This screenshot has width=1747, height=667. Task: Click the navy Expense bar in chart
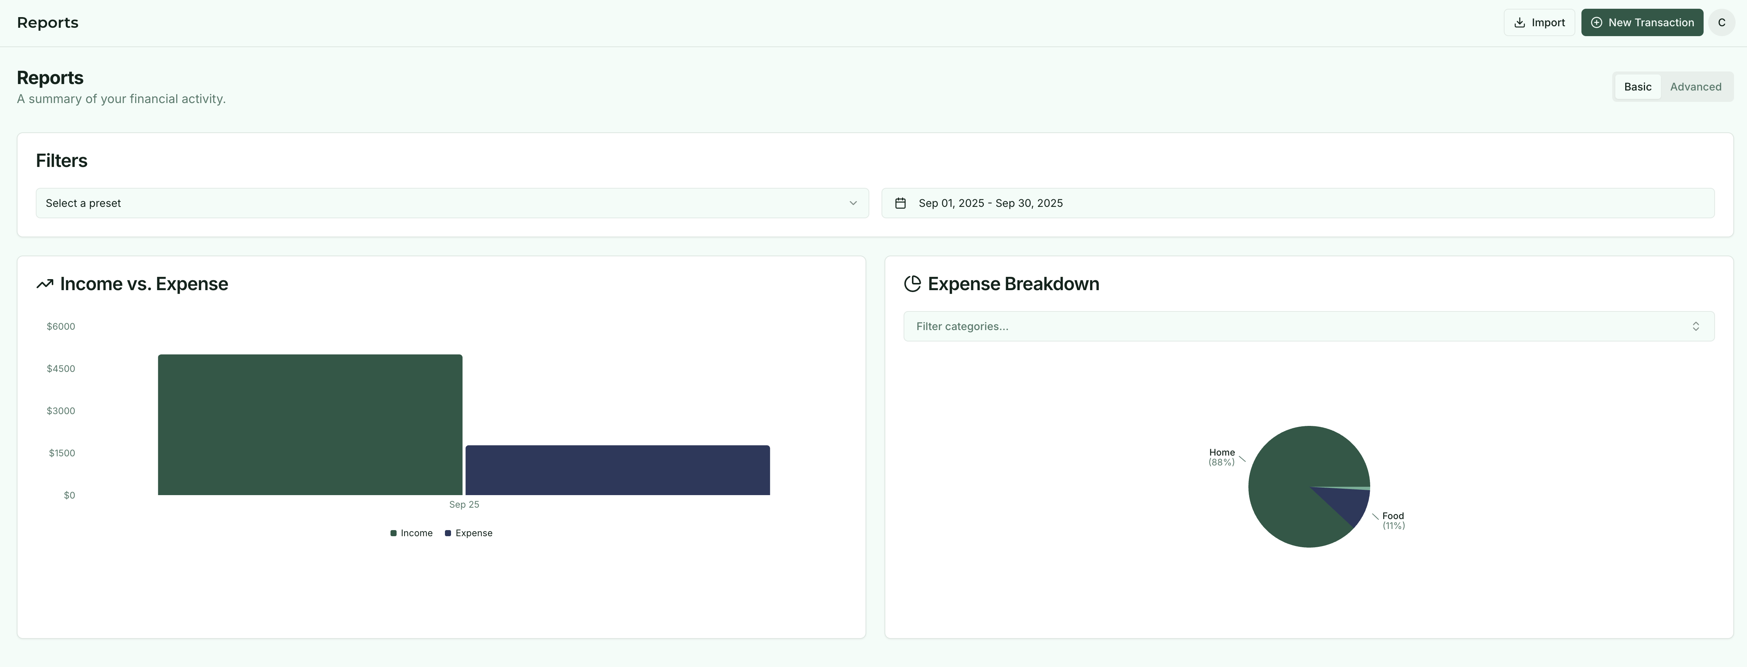click(618, 470)
